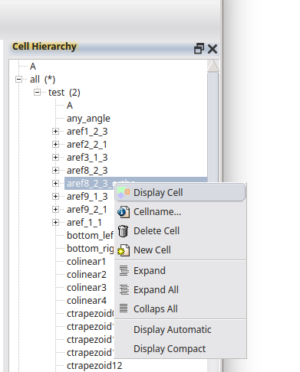
Task: Select the 'all (*)' cell
Action: (42, 80)
